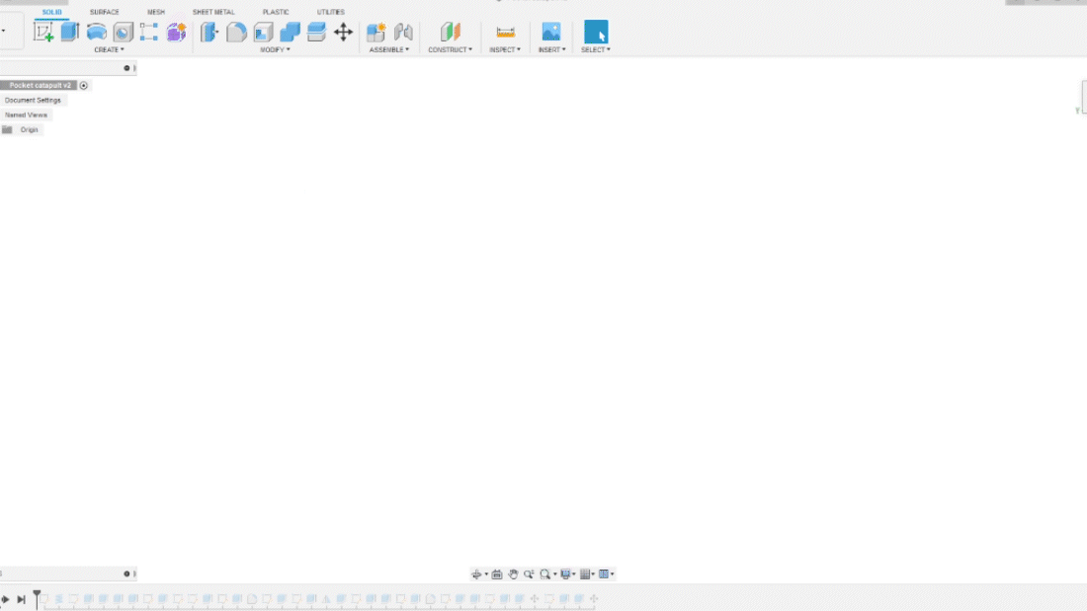Click the Offset Plane construct icon

click(x=450, y=32)
